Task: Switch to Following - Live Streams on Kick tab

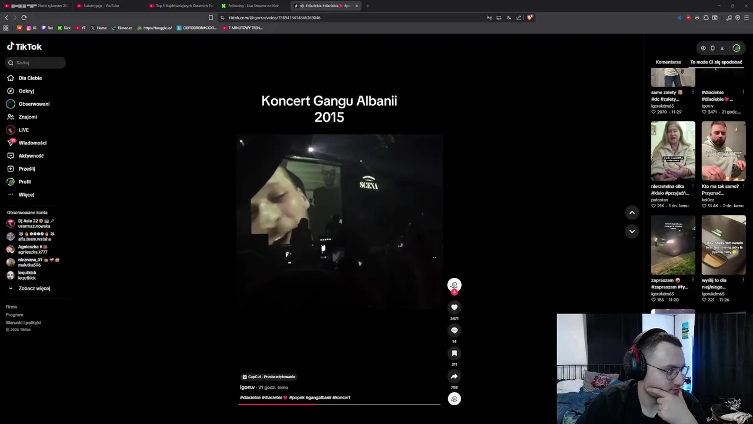Action: (254, 6)
